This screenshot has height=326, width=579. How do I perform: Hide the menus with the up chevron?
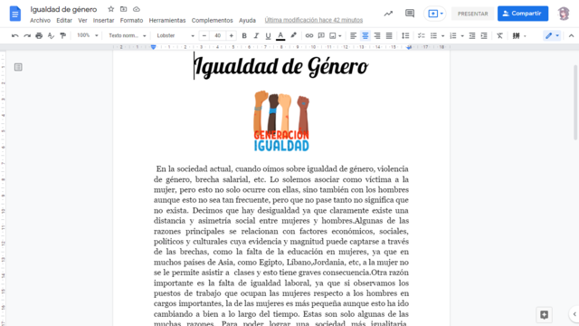(x=571, y=36)
